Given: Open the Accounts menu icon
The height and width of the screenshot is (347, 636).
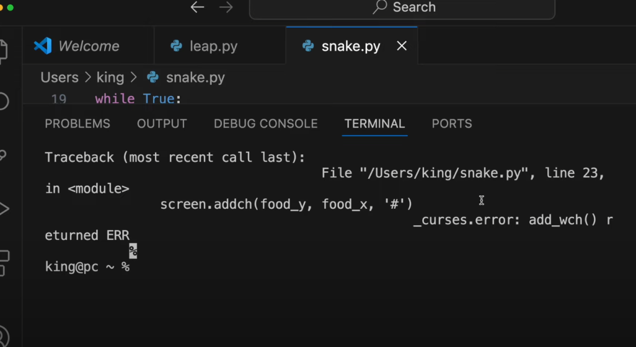Looking at the screenshot, I should [x=3, y=336].
